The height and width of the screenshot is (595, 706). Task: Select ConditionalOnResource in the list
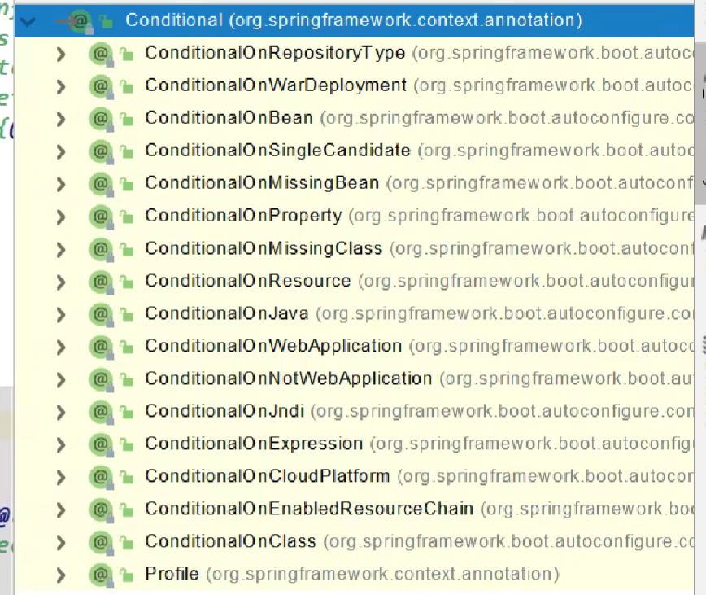pos(247,281)
